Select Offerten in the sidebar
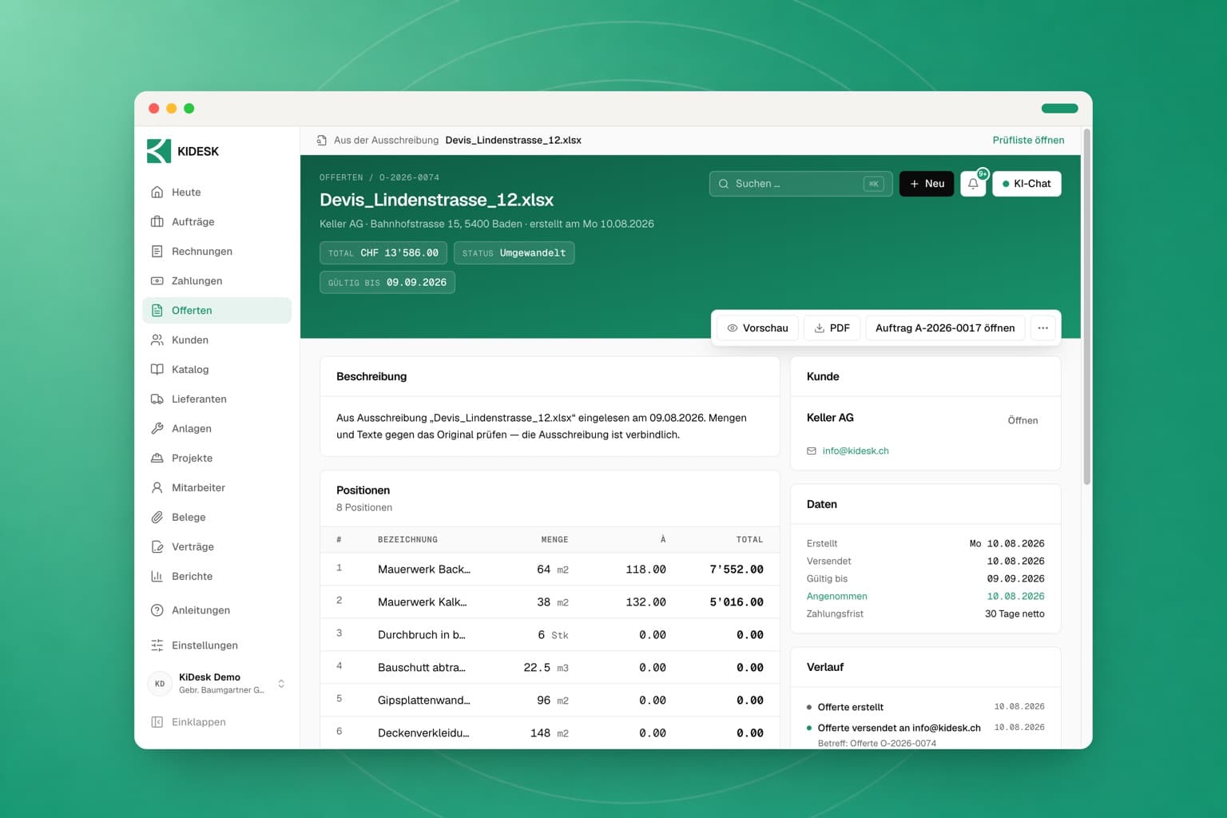This screenshot has height=818, width=1227. [216, 311]
